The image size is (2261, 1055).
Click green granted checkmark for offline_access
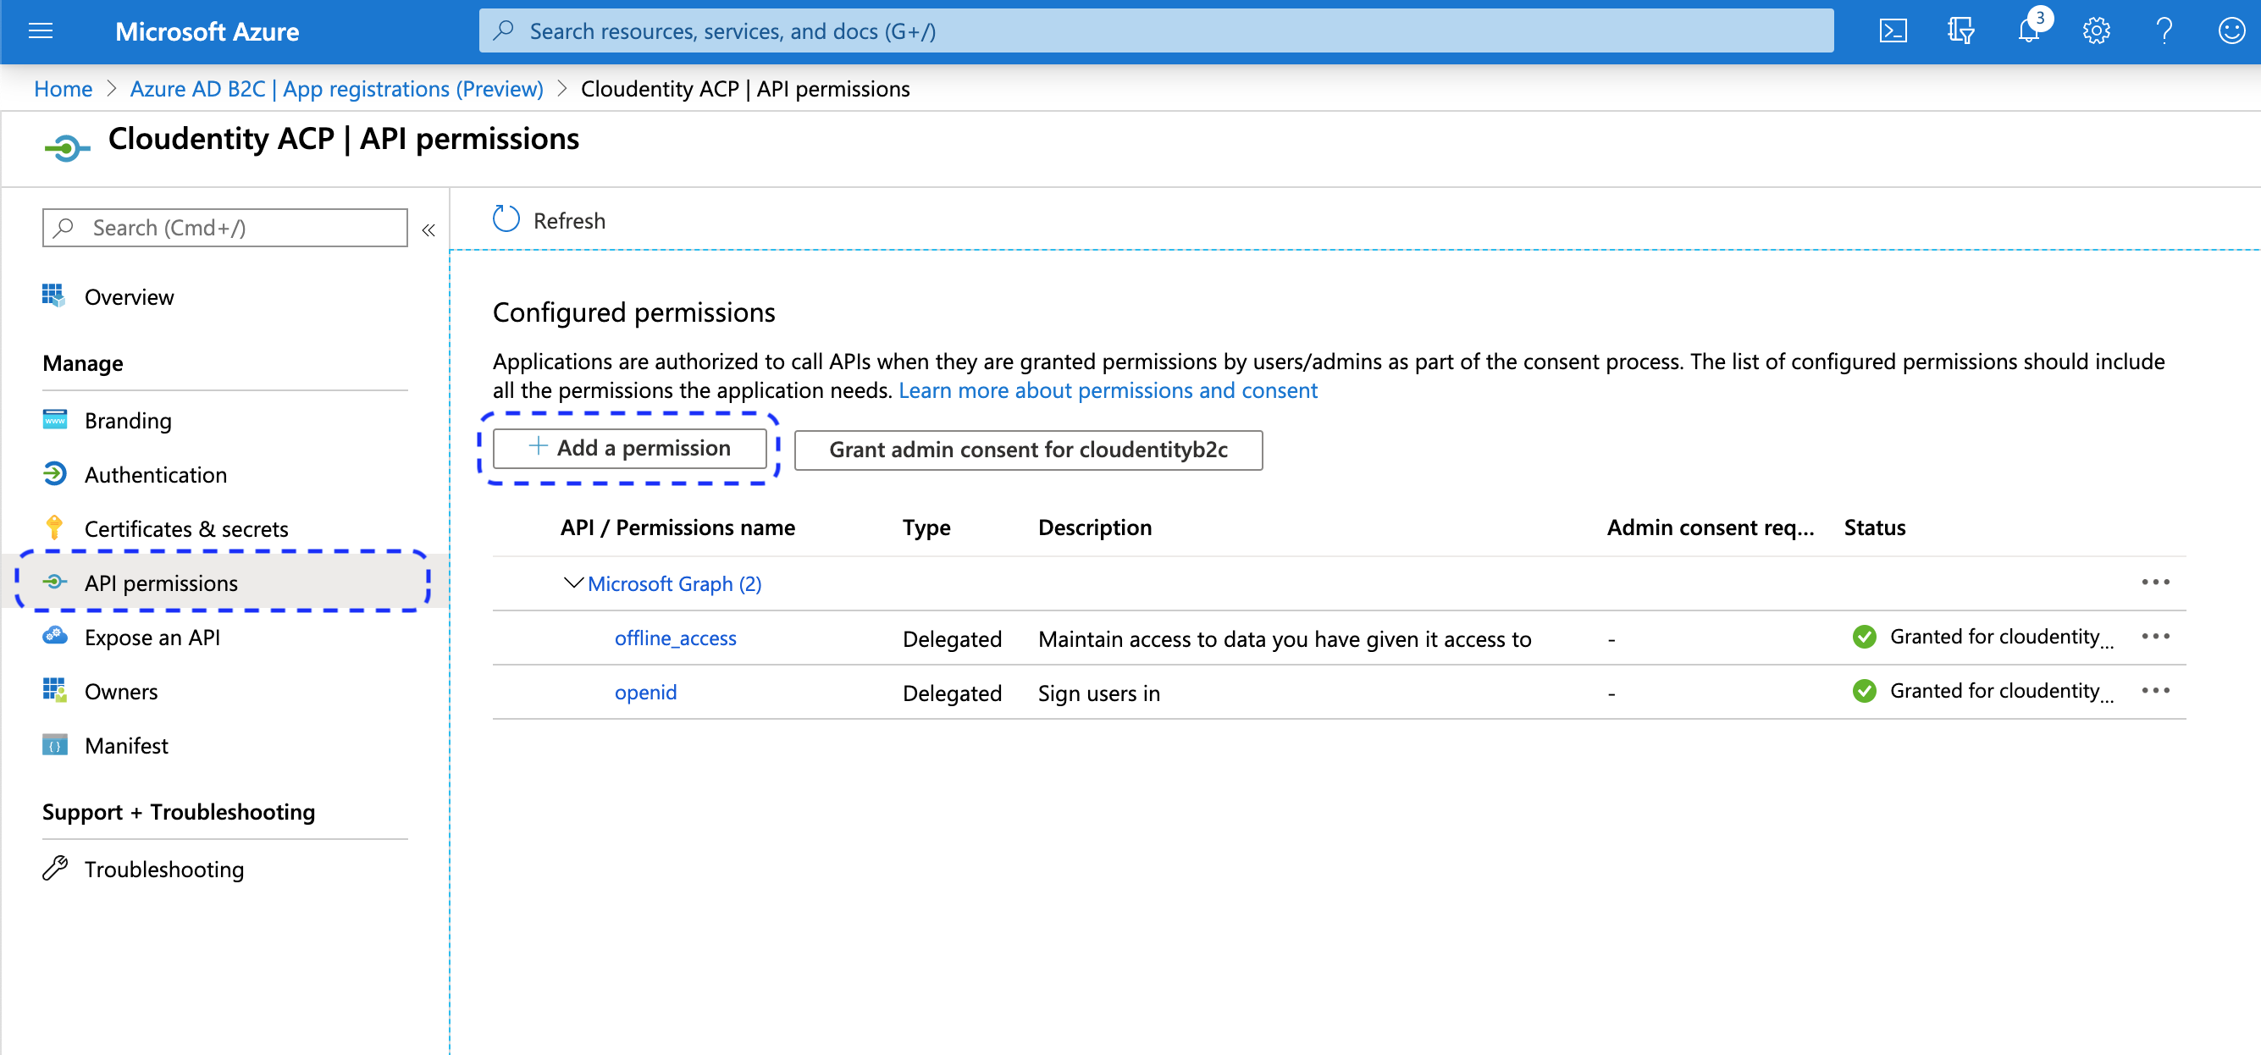1863,638
